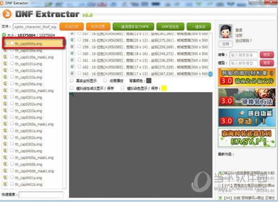
Task: Tick the checkbox for th_cap0302a.img
Action: (12, 137)
